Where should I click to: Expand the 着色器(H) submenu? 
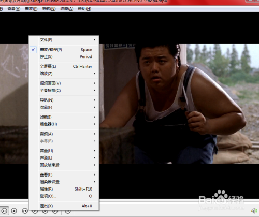click(x=64, y=124)
